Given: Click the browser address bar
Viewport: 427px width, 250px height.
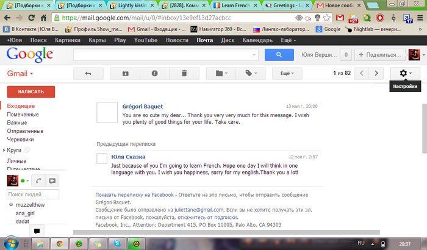Looking at the screenshot, I should 173,18.
